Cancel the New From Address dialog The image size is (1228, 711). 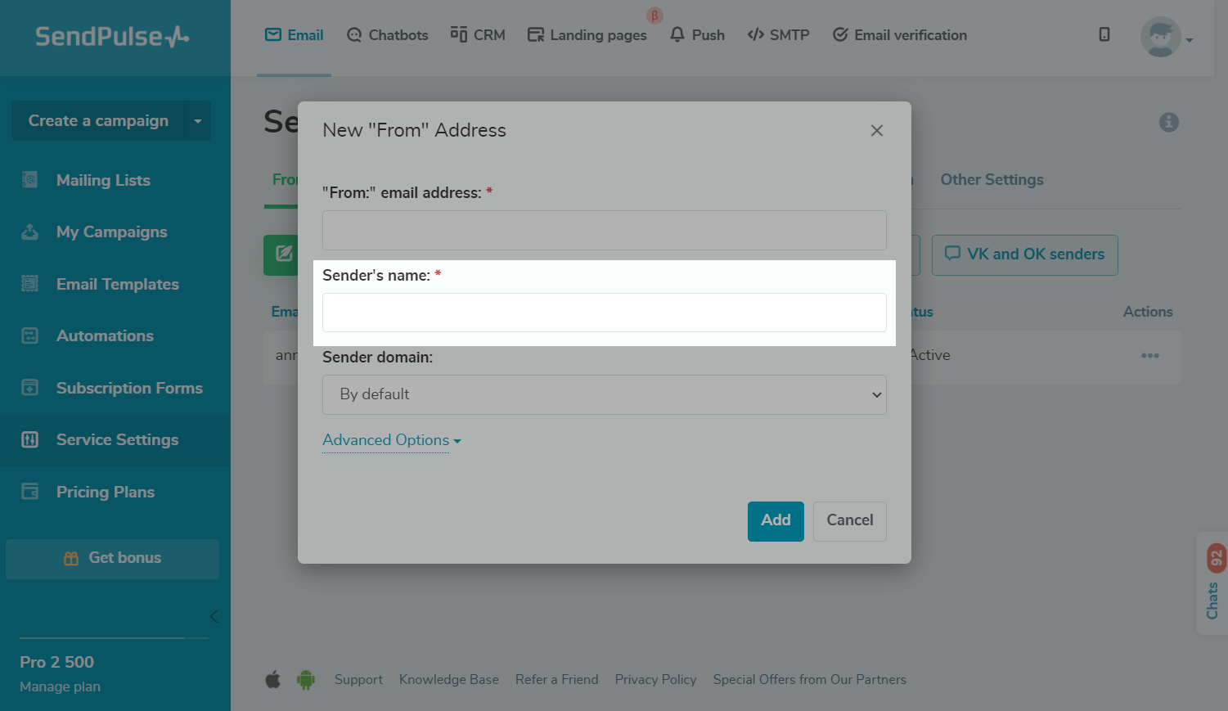click(849, 520)
